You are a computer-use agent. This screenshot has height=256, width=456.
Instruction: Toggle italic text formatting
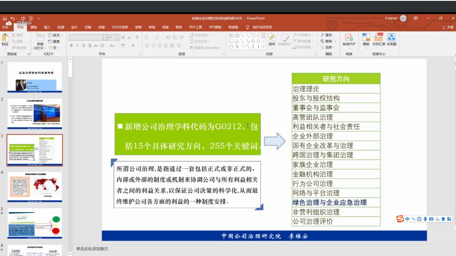(x=78, y=45)
